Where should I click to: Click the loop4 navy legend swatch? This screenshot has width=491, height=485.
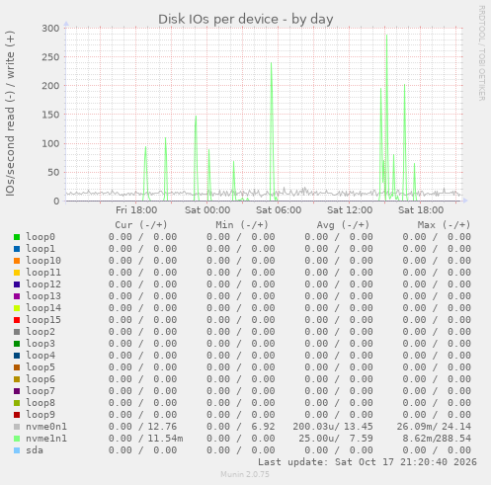pos(17,356)
